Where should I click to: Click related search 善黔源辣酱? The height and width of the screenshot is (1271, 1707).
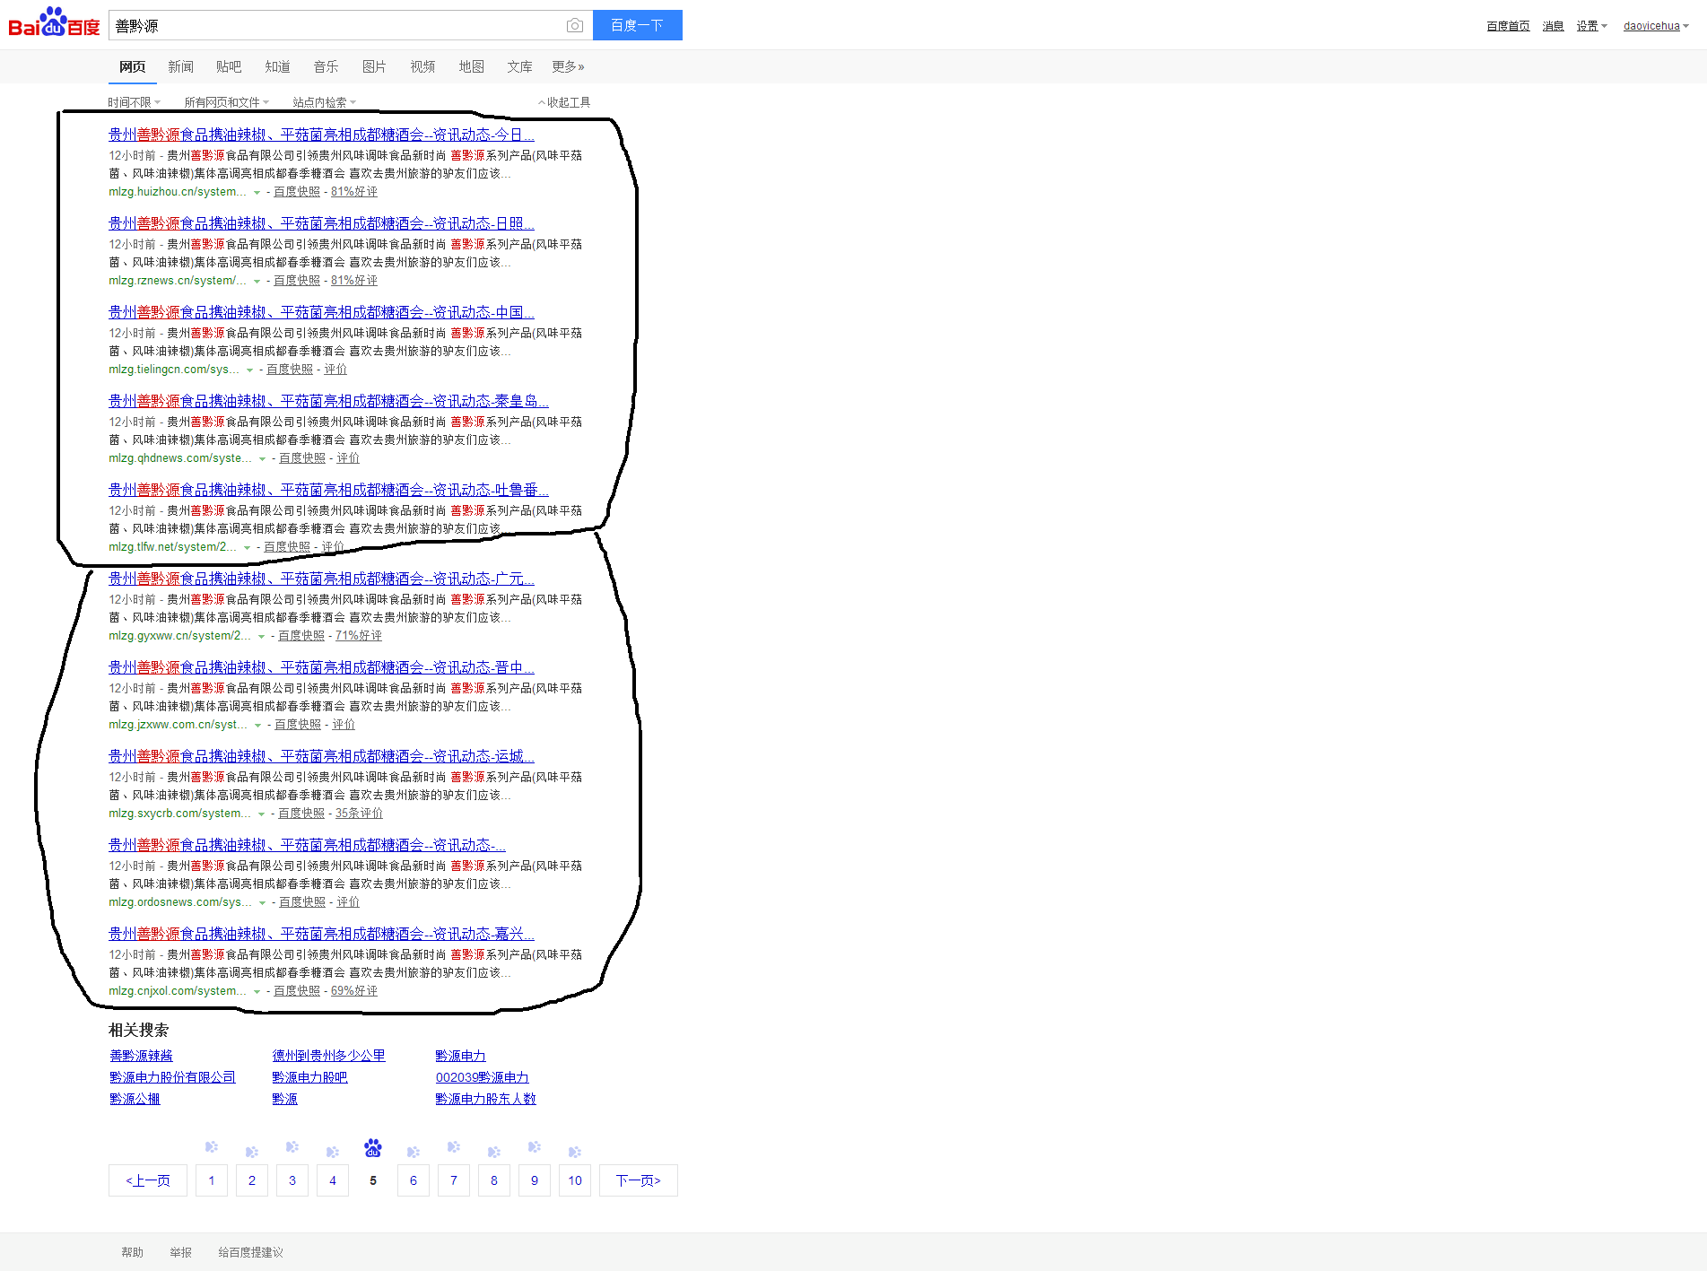141,1056
